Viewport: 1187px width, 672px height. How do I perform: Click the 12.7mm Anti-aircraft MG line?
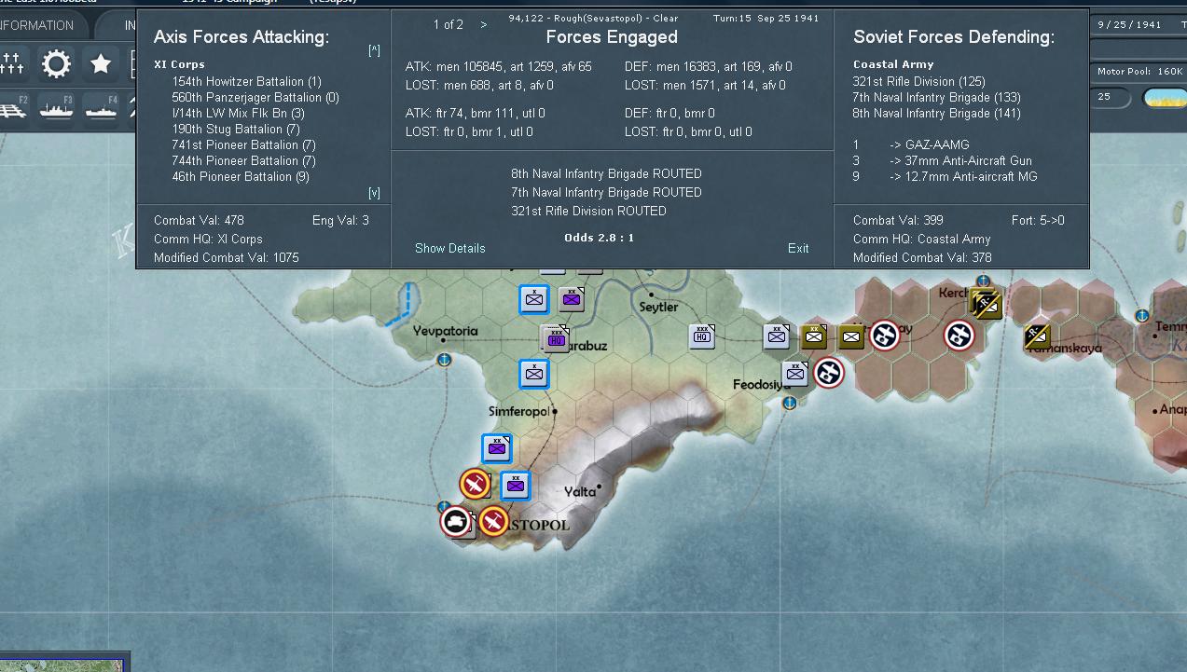pos(945,177)
